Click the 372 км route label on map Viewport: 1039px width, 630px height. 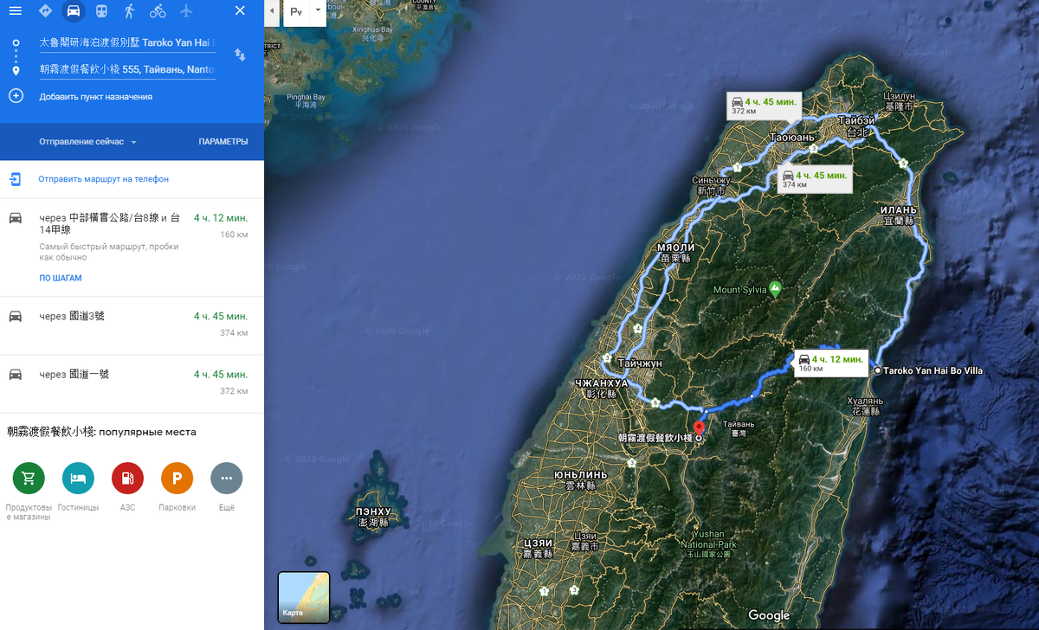(x=764, y=105)
